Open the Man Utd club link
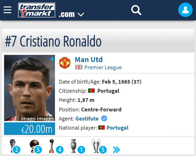196x156 pixels. (x=88, y=60)
